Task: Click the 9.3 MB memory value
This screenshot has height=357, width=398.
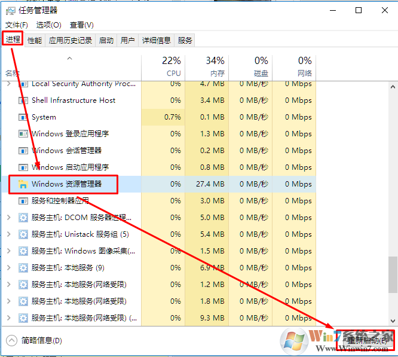Action: pyautogui.click(x=212, y=318)
